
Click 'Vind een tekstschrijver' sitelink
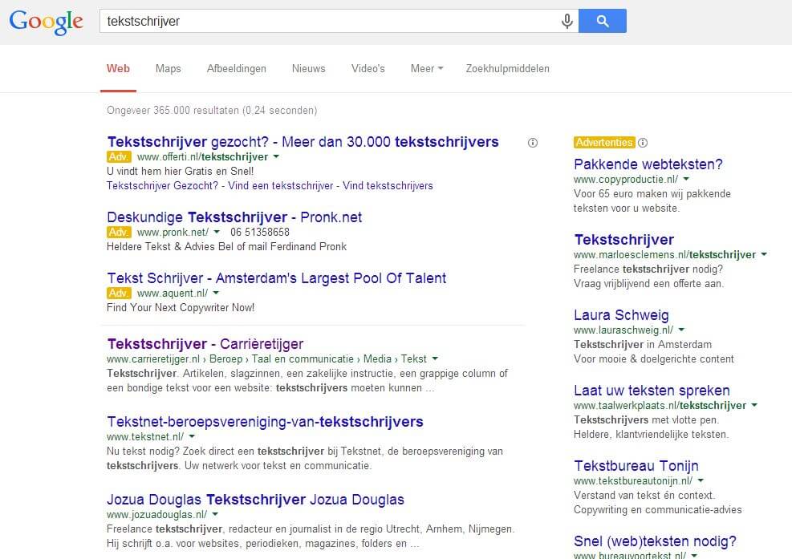coord(280,186)
